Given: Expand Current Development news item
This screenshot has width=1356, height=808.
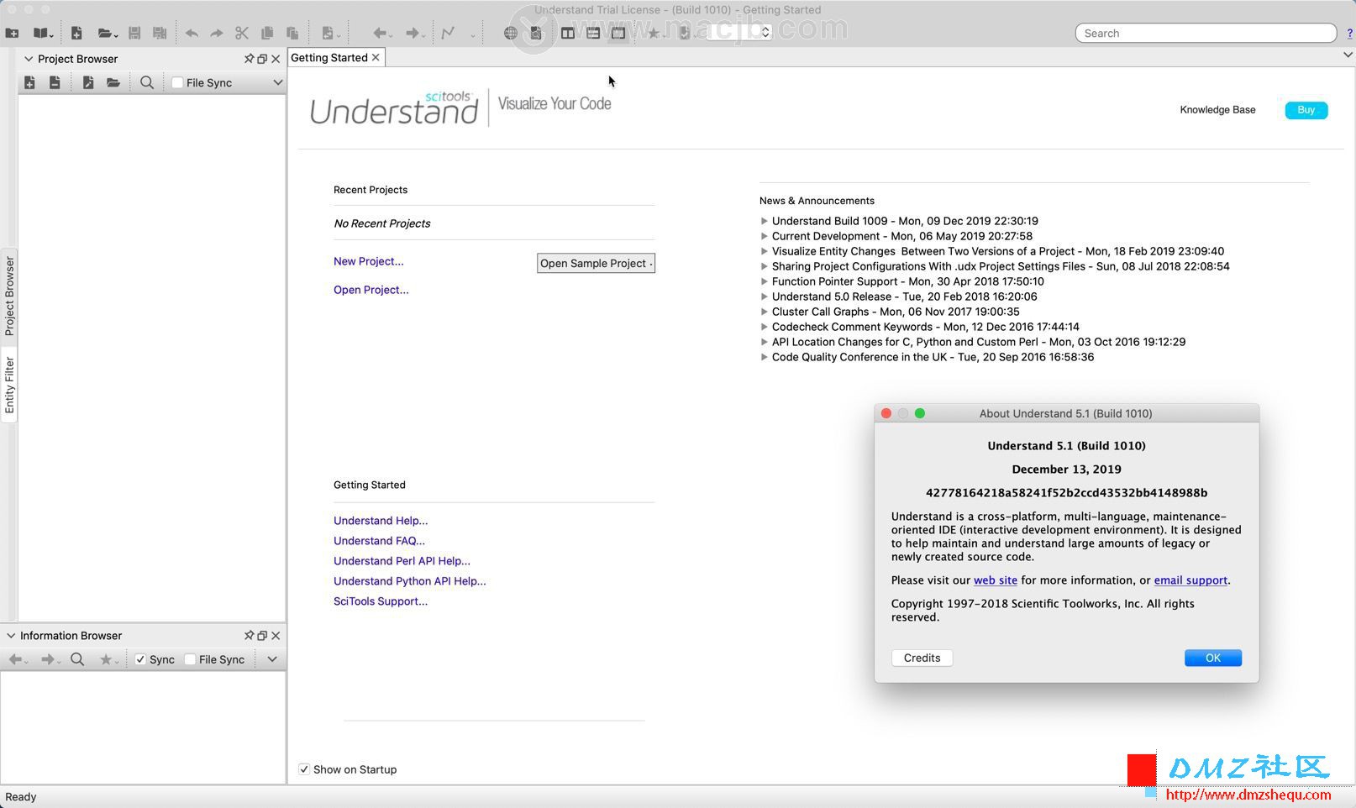Looking at the screenshot, I should click(765, 236).
